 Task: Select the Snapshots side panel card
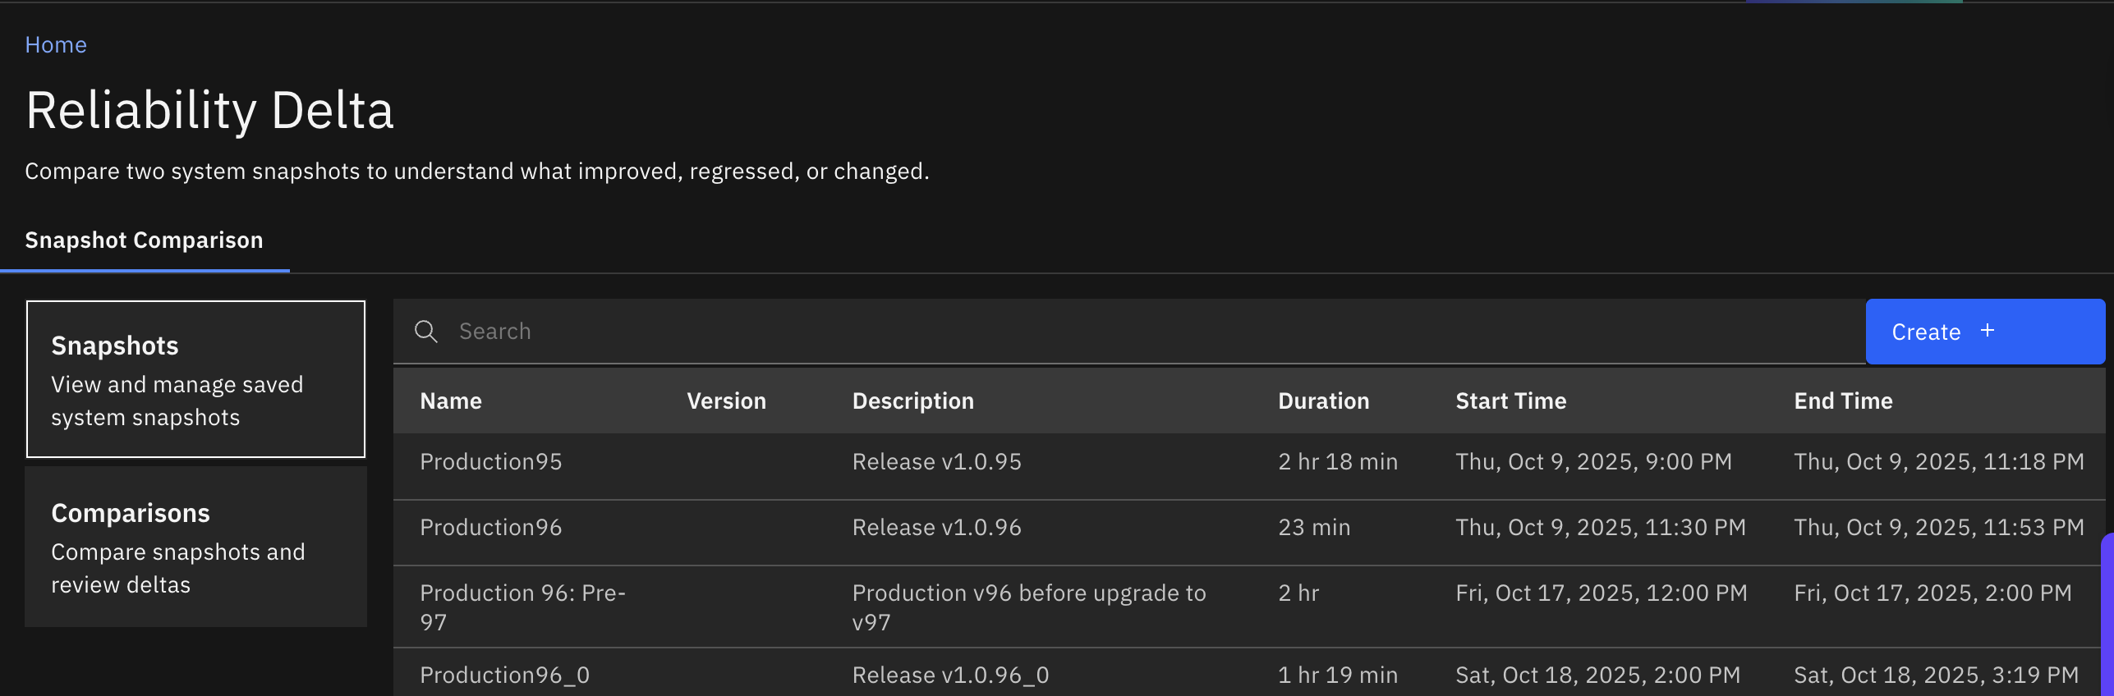pos(195,379)
